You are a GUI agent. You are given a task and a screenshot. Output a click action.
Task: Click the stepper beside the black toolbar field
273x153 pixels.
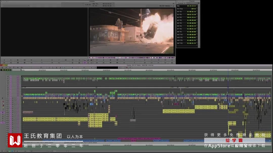click(x=120, y=67)
